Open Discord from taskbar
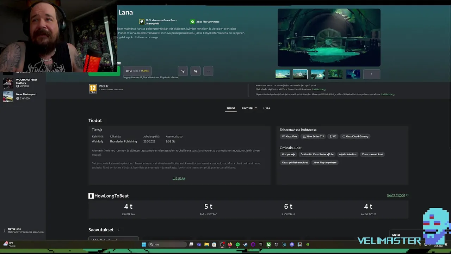Viewport: 451px width, 254px height. [292, 244]
